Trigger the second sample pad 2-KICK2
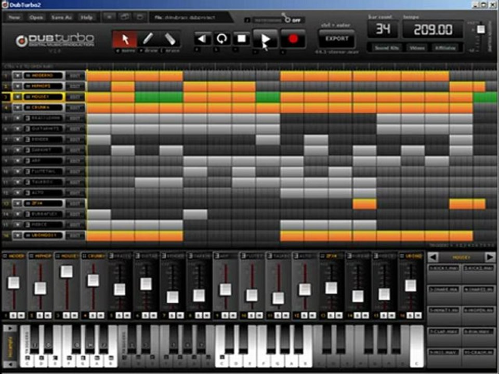Screen dimensions: 499x374 coord(478,273)
